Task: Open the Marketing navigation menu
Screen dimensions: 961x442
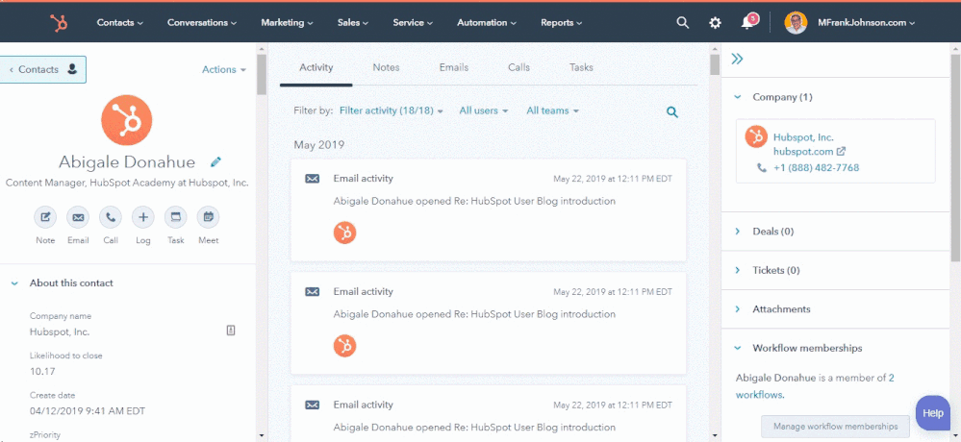Action: click(x=287, y=23)
